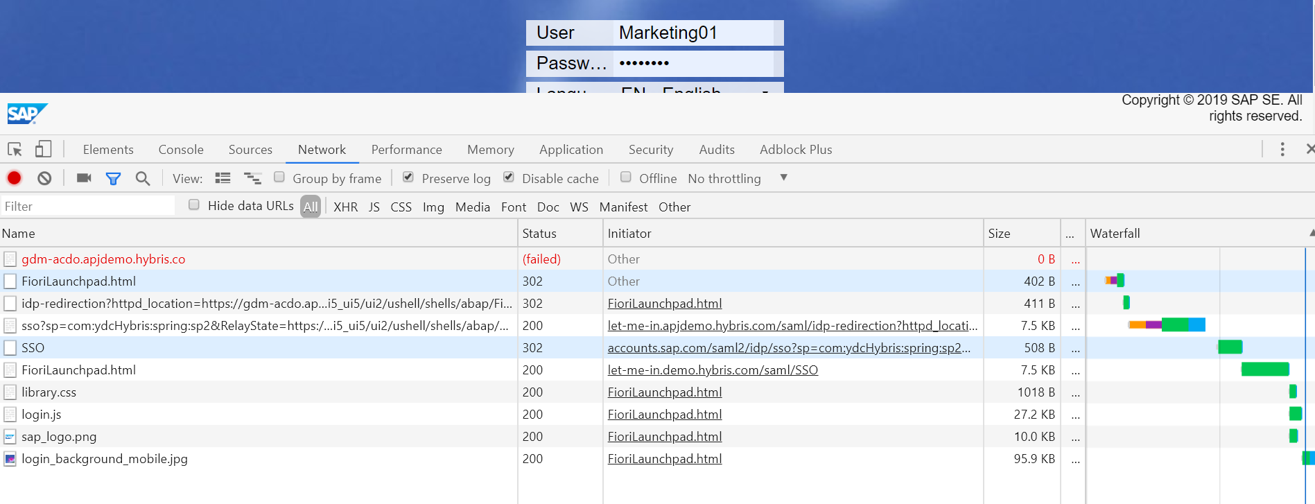Close the DevTools panel

[x=1309, y=149]
